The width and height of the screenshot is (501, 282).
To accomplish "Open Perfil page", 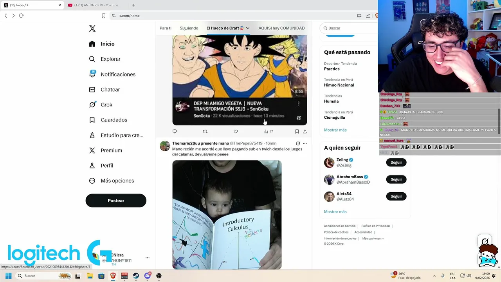I will point(101,166).
